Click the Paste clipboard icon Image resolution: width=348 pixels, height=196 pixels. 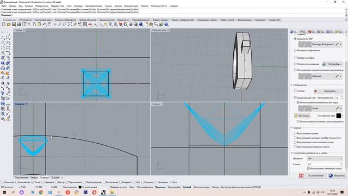(39, 24)
